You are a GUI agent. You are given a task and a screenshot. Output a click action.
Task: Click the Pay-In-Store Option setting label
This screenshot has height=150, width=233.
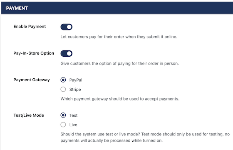click(x=34, y=53)
